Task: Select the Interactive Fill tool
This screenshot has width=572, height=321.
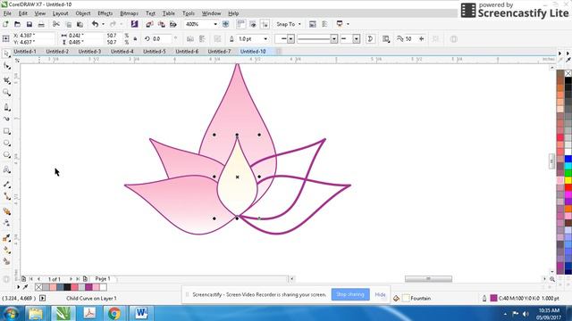Action: click(x=6, y=250)
